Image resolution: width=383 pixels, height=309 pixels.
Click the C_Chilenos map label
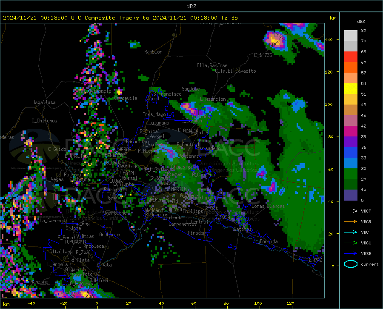pyautogui.click(x=44, y=121)
